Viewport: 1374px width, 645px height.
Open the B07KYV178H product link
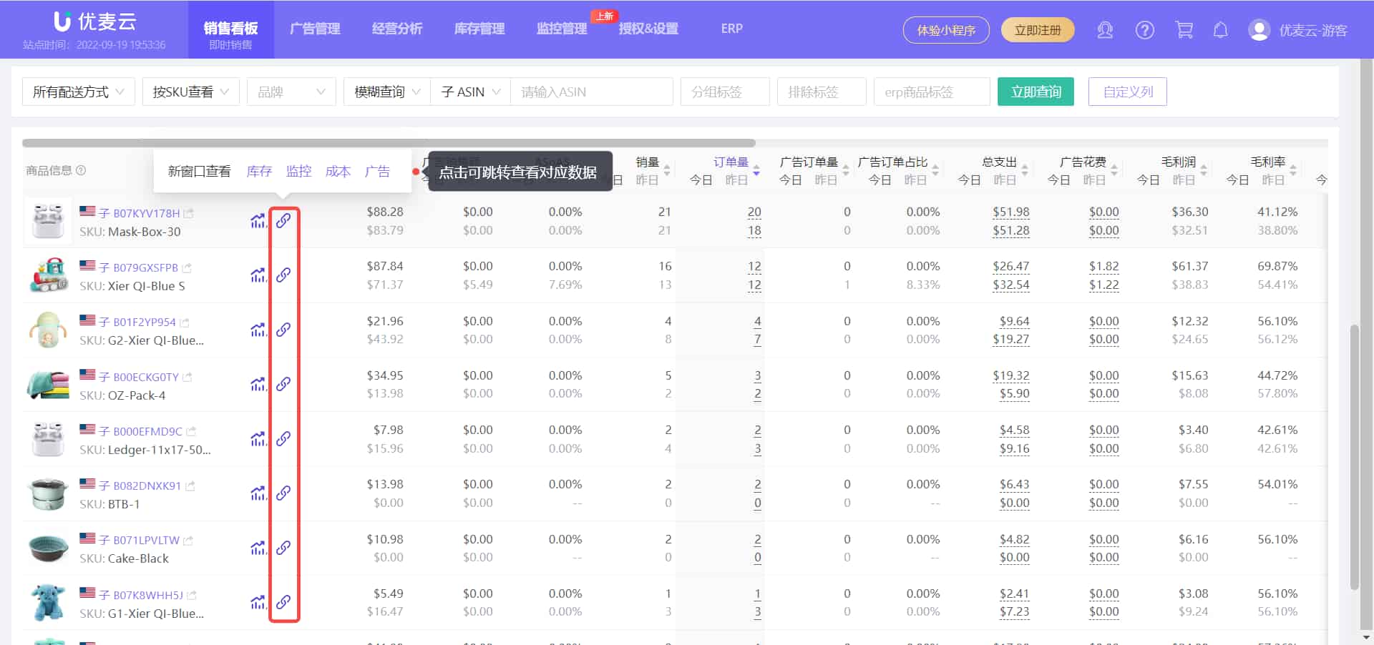(x=148, y=212)
